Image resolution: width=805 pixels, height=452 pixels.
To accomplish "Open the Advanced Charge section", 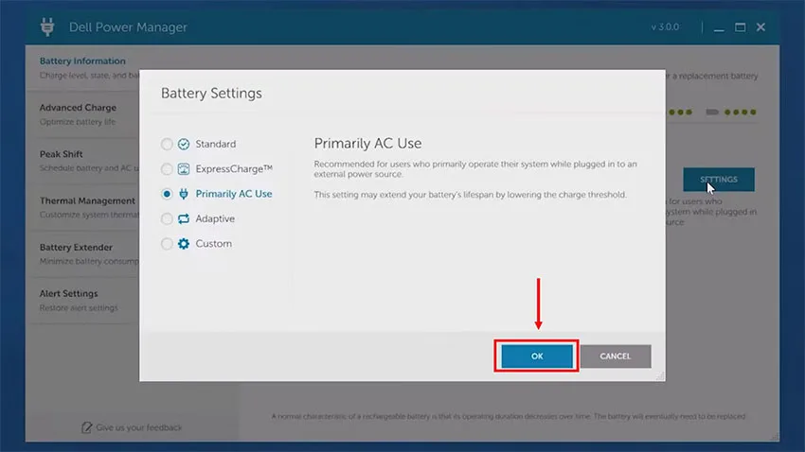I will (x=82, y=114).
